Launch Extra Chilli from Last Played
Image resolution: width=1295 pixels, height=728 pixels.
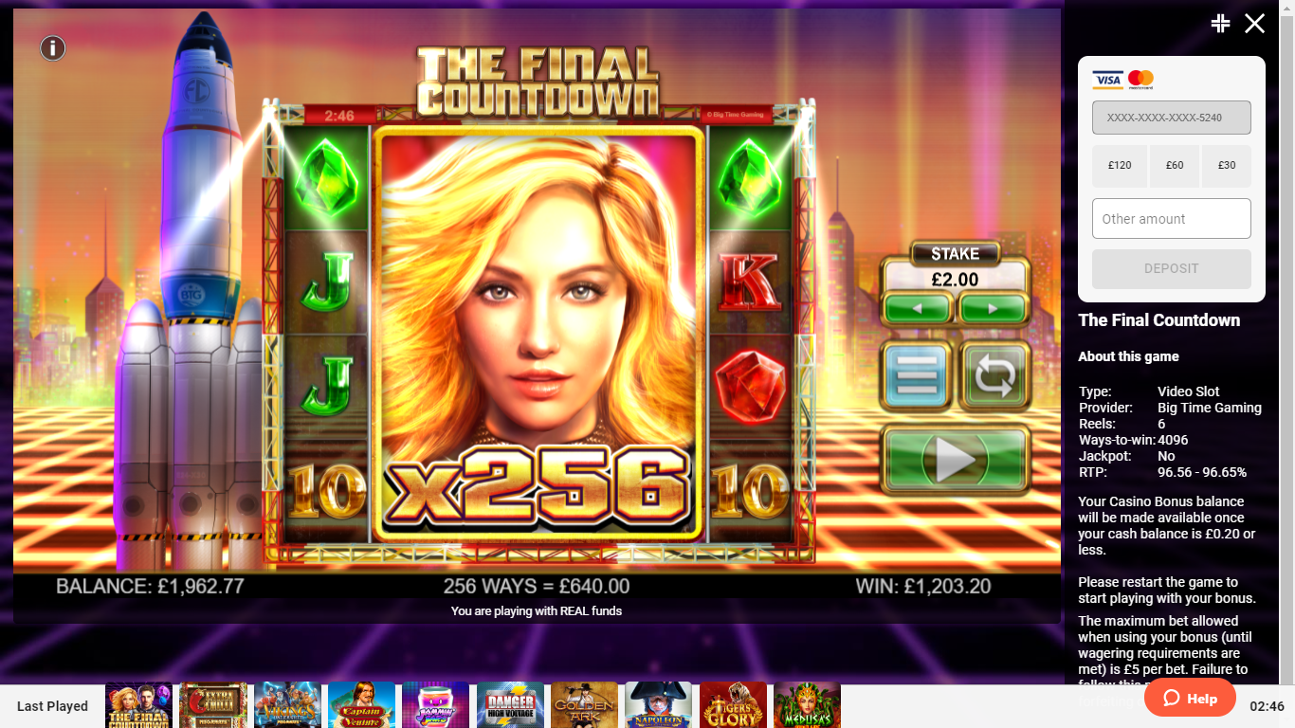213,705
